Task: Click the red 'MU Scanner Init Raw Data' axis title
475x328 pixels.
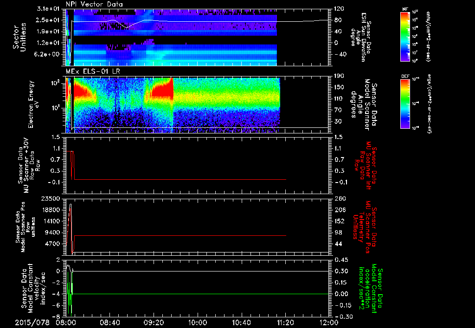Action: coord(366,165)
